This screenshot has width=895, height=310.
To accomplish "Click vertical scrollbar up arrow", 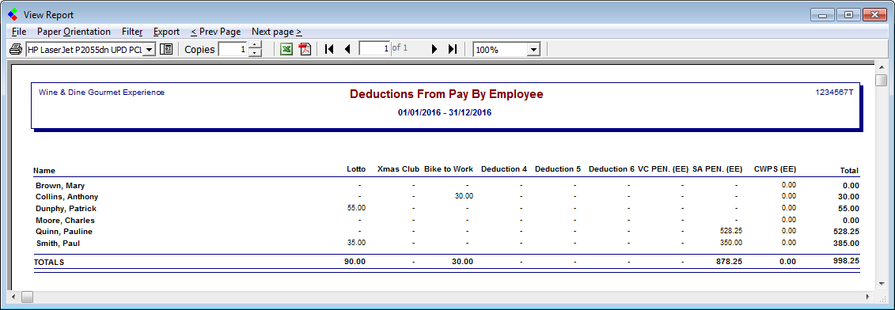I will tap(882, 67).
